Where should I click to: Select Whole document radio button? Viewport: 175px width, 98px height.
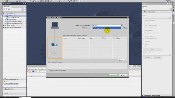coord(144,36)
